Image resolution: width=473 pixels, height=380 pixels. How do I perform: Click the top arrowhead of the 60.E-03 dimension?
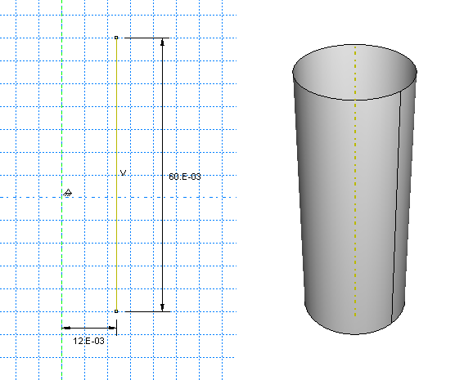163,42
